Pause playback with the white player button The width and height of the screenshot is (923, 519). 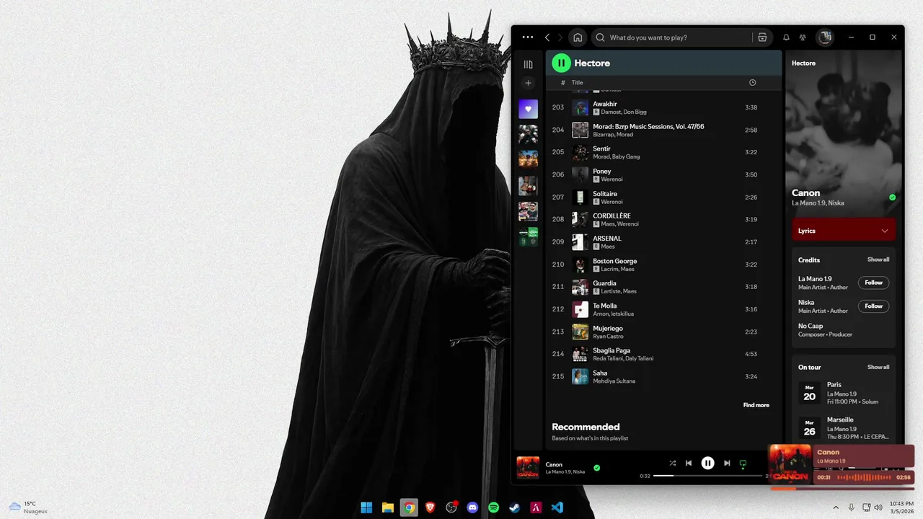tap(708, 463)
